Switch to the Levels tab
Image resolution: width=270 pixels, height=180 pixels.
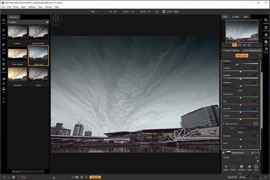point(235,17)
